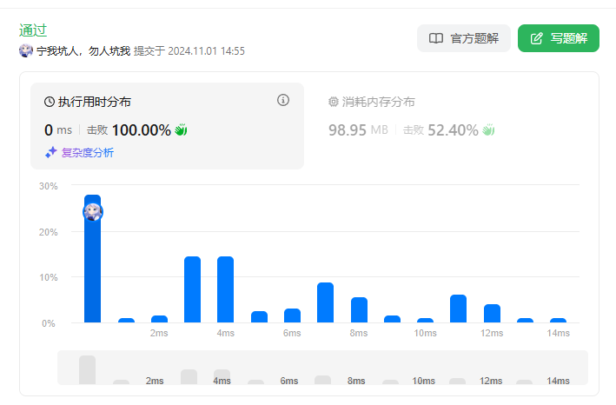Click the info icon in runtime card
The width and height of the screenshot is (616, 405).
(x=282, y=101)
